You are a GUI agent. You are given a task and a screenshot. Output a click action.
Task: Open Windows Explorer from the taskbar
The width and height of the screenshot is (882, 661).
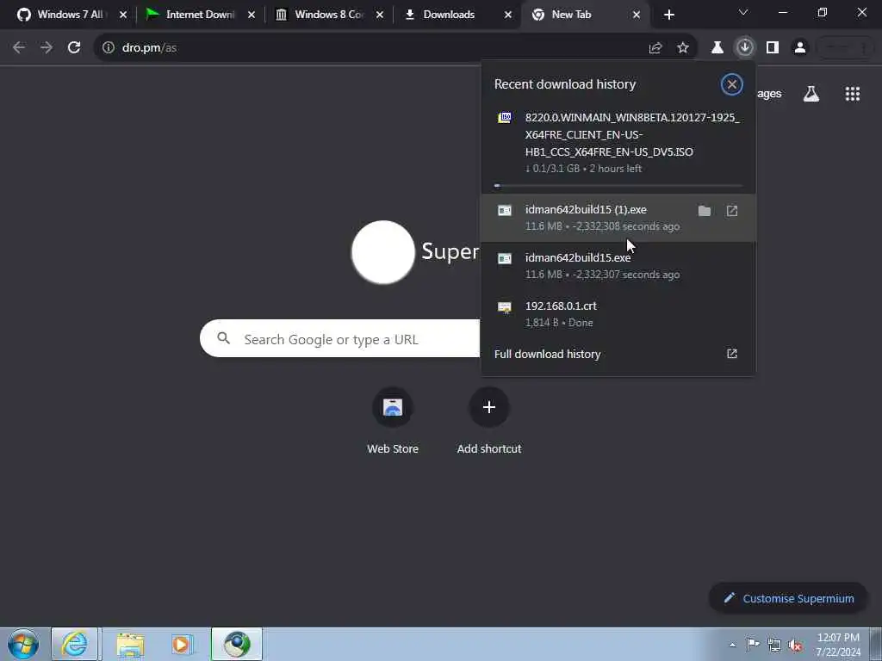click(131, 644)
